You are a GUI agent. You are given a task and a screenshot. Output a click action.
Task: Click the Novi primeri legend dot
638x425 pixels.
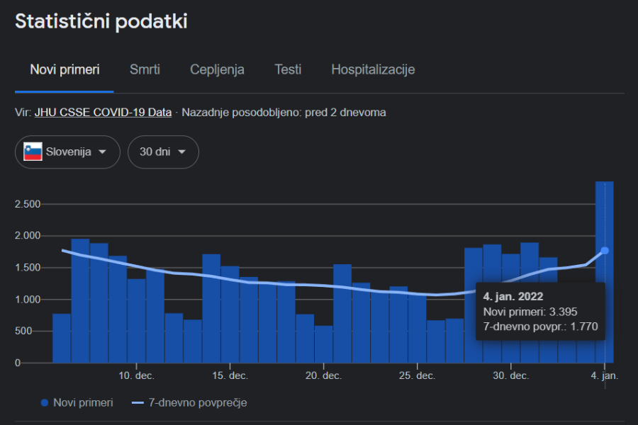(x=45, y=402)
